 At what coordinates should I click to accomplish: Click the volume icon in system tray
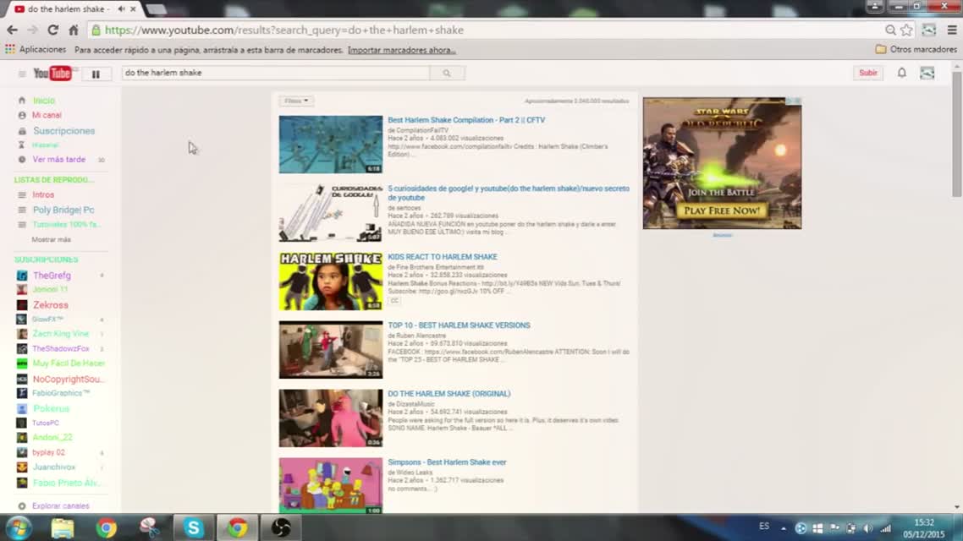[868, 528]
